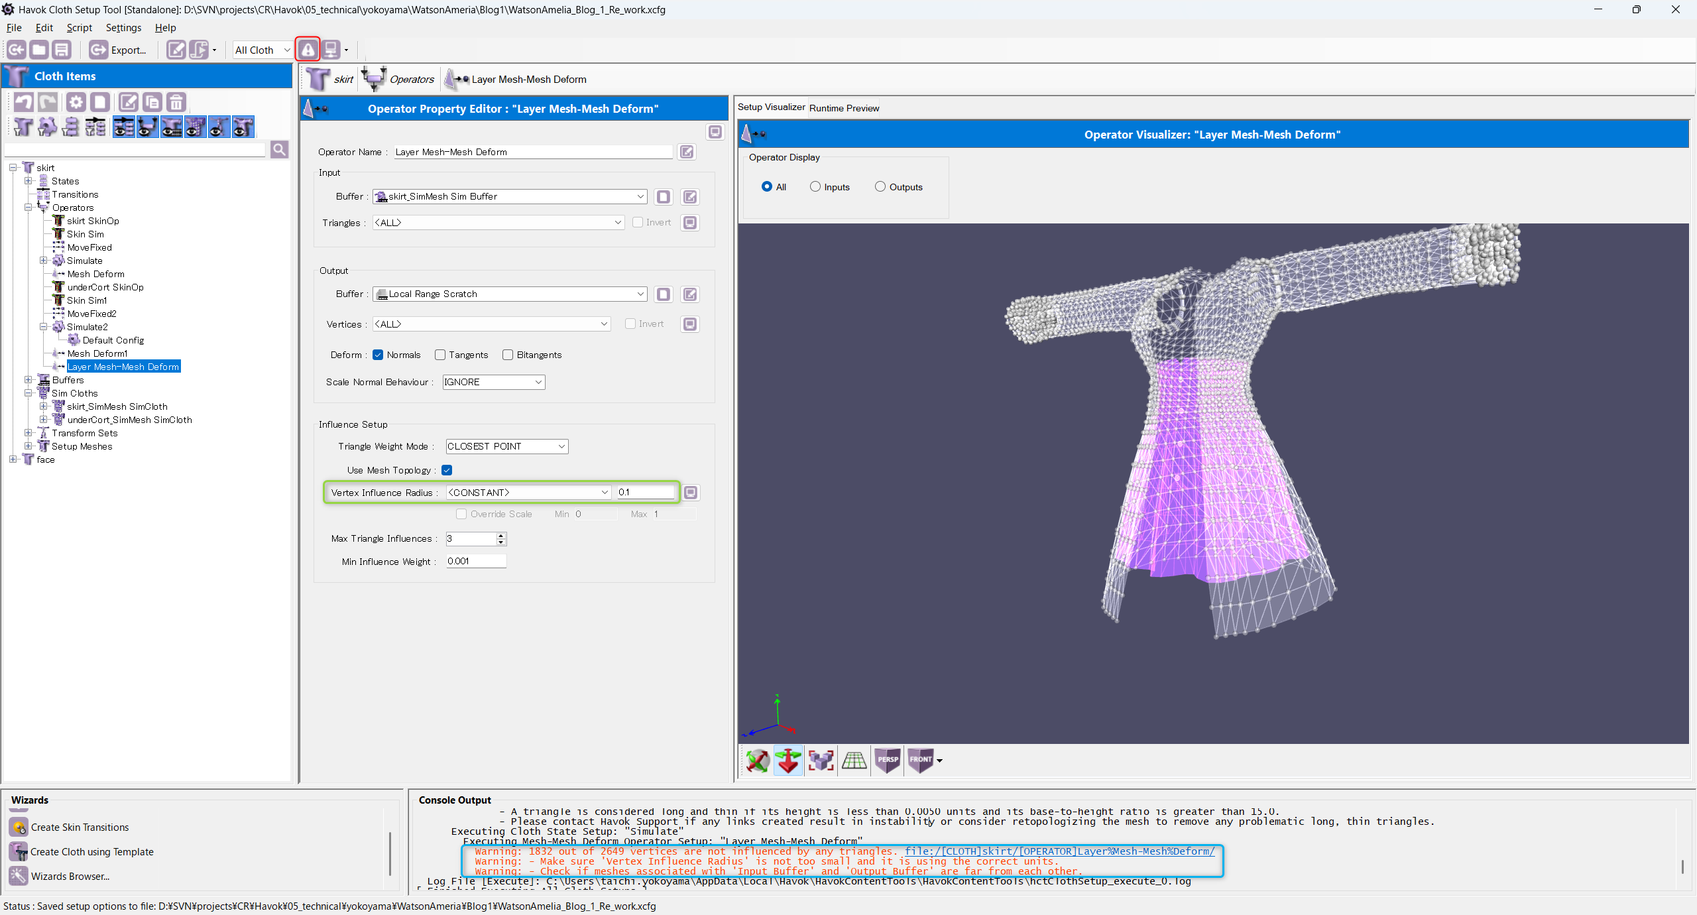Select the Mesh Deform1 tree item
The image size is (1697, 915).
(x=97, y=353)
